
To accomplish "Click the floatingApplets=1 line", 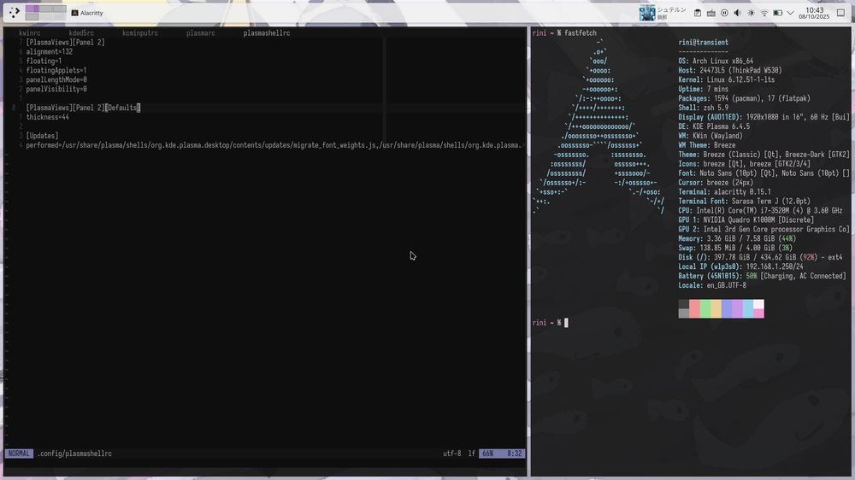I will [x=56, y=70].
